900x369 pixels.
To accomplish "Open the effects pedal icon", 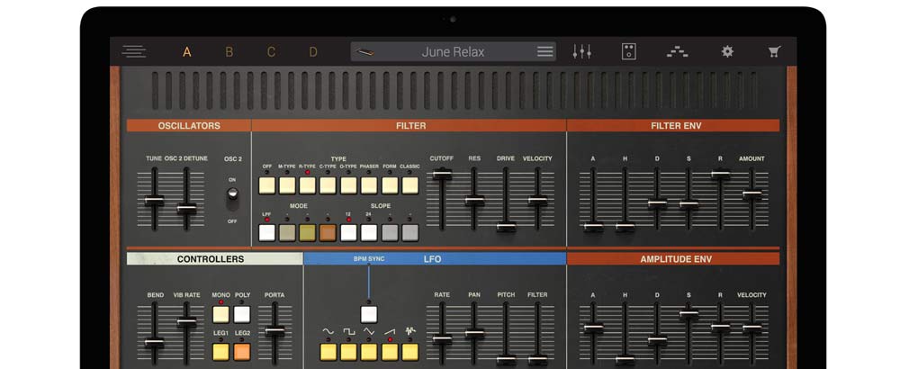I will click(628, 51).
